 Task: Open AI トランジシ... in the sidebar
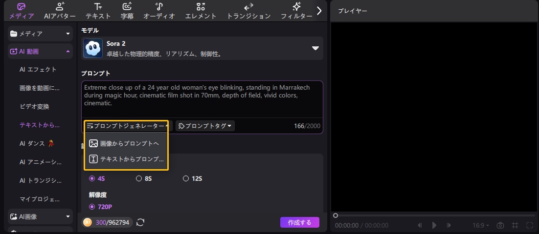click(41, 180)
